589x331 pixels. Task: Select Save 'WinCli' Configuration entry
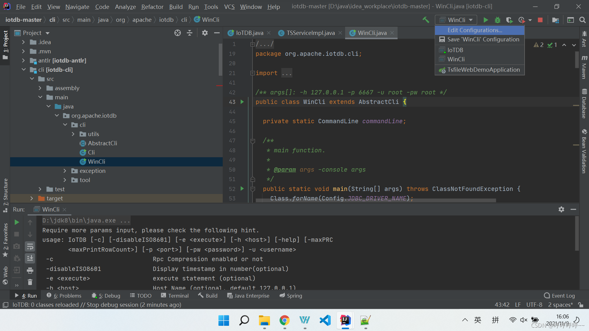[479, 39]
